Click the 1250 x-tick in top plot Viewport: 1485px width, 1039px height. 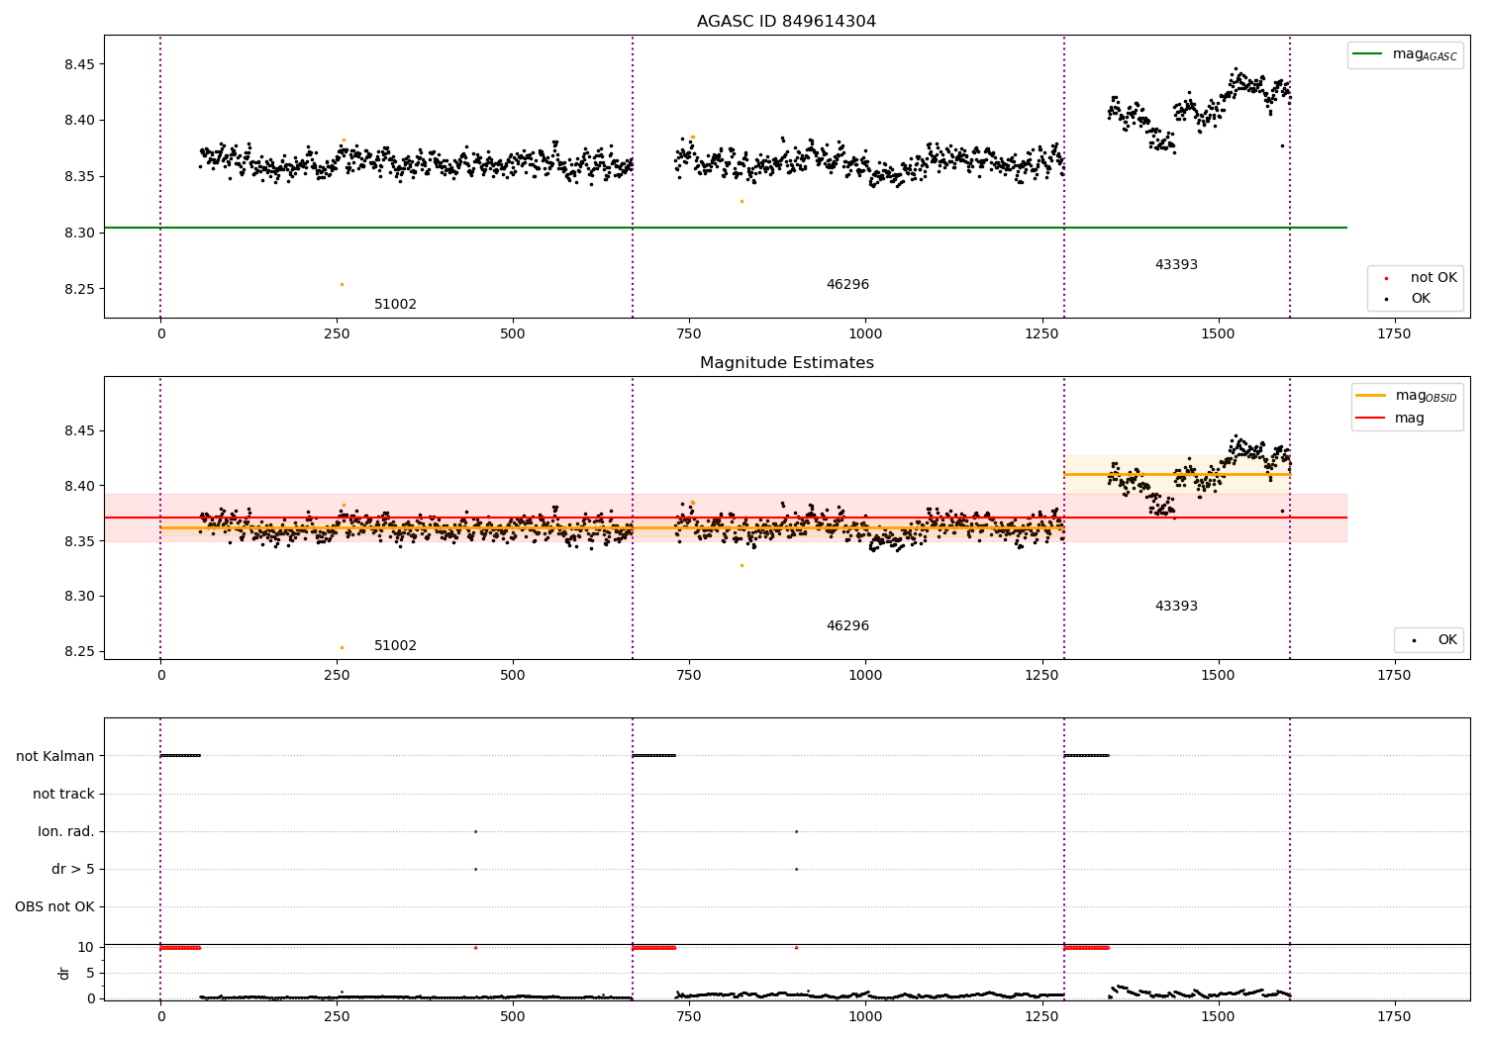1041,333
